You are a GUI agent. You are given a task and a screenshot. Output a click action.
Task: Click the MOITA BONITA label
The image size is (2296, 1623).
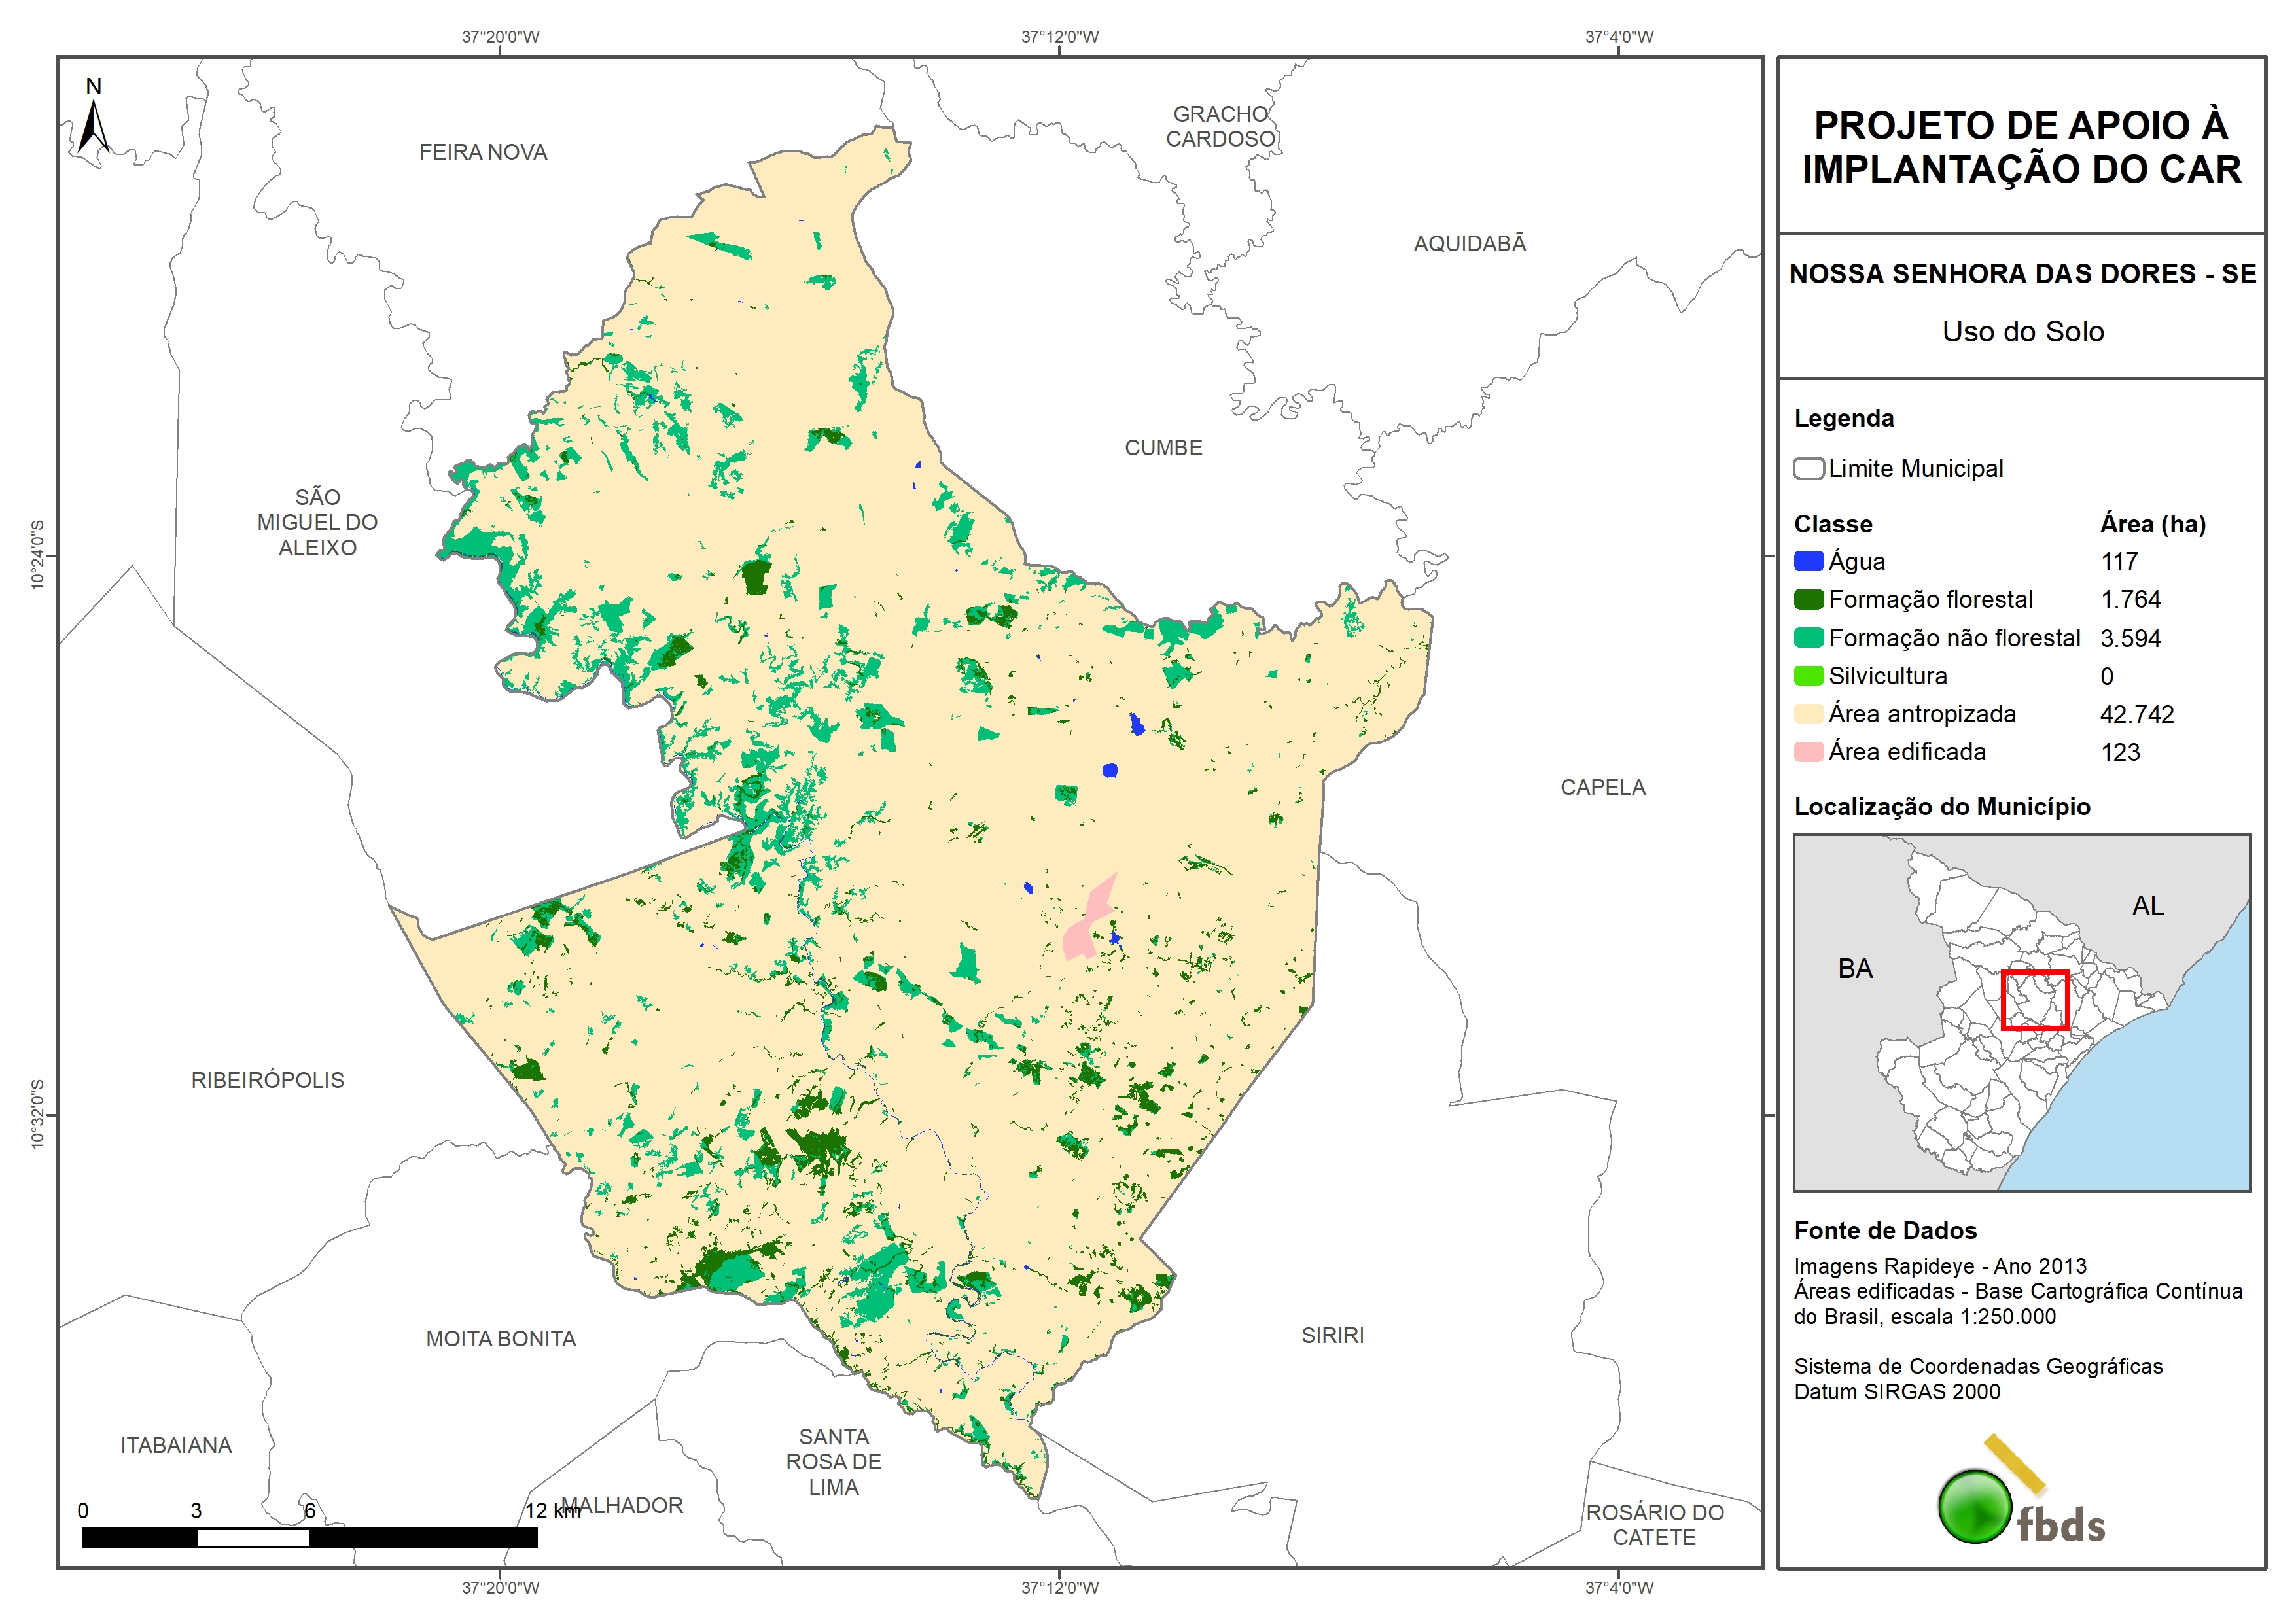[501, 1338]
